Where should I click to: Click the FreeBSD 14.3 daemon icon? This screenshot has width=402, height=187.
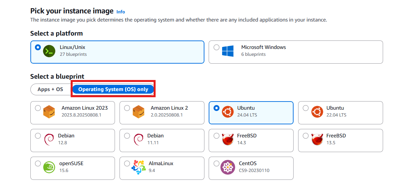coord(227,140)
